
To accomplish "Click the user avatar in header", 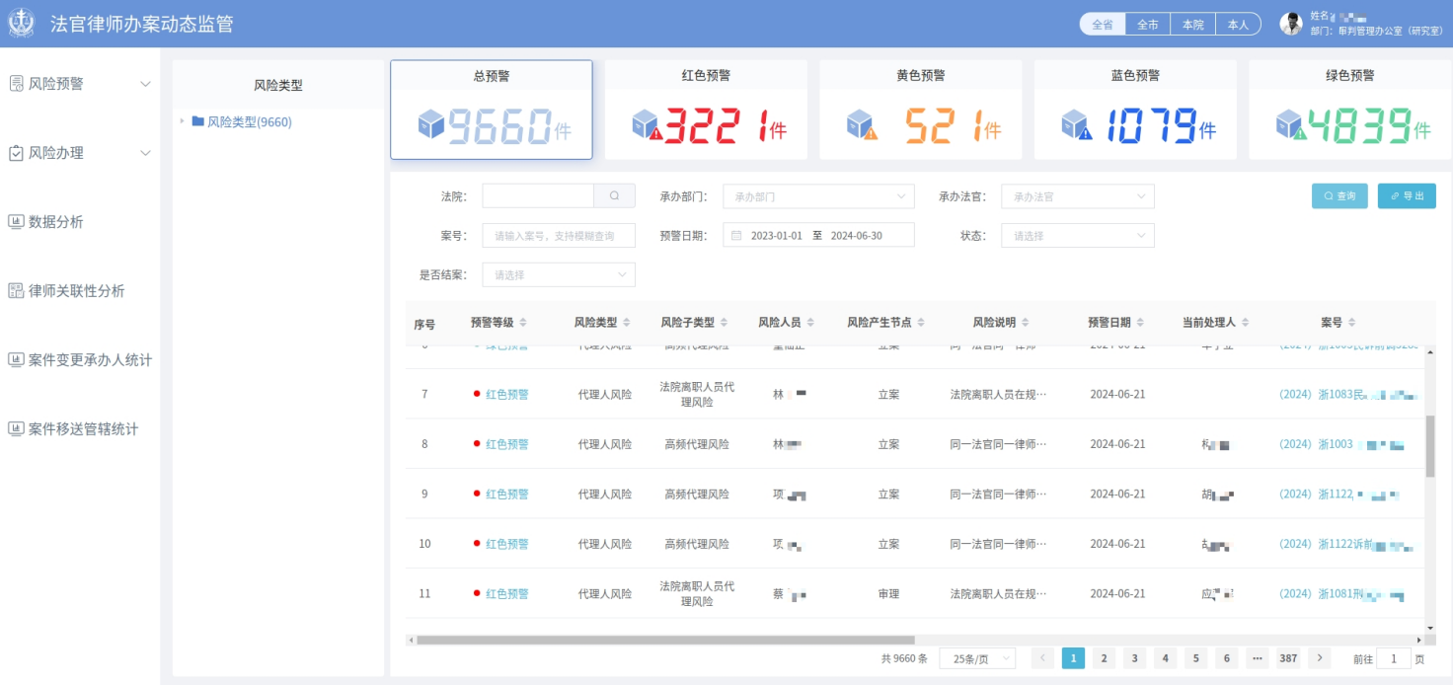I will [x=1291, y=24].
